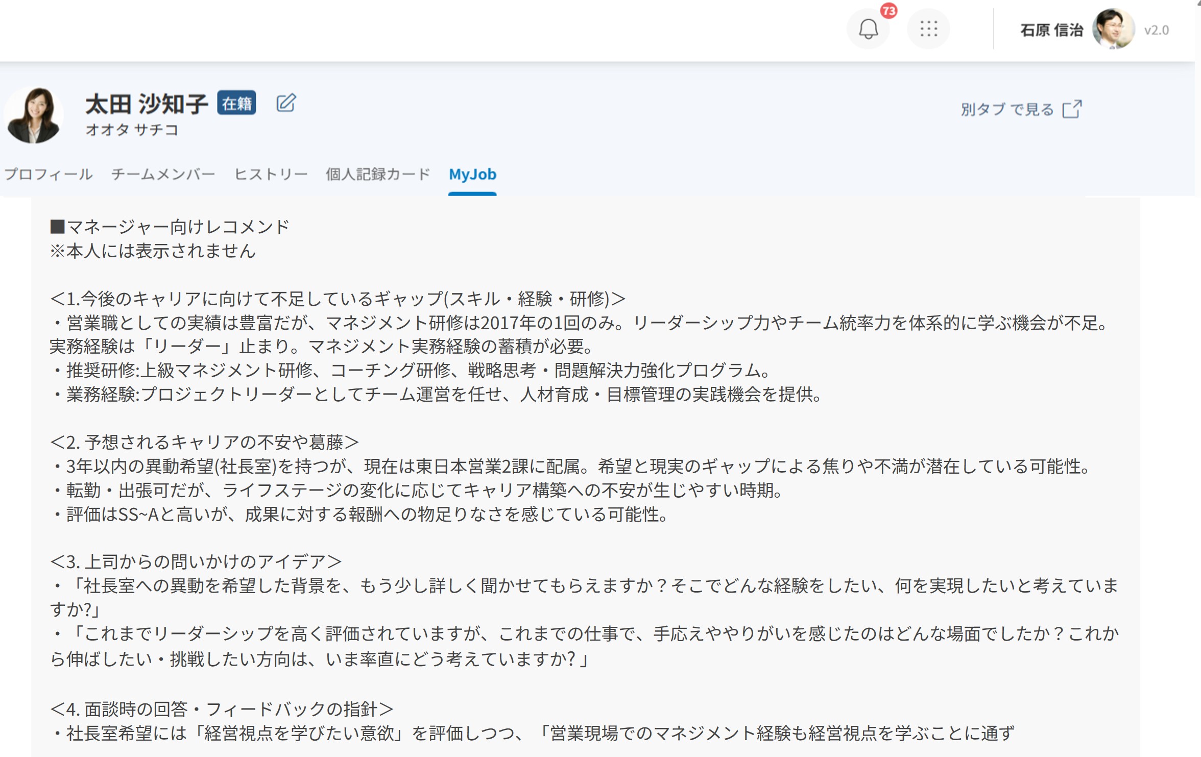Viewport: 1201px width, 757px height.
Task: Click the kana reading オオタ サチコ
Action: click(x=132, y=130)
